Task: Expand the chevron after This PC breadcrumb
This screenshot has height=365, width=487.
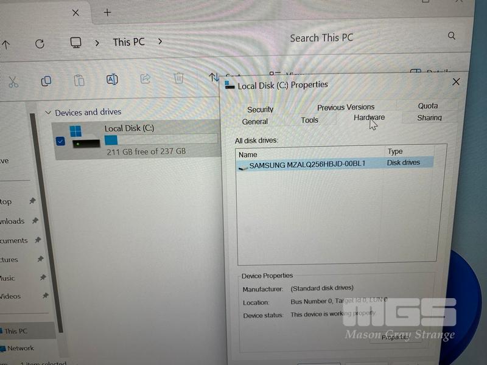Action: (x=160, y=42)
